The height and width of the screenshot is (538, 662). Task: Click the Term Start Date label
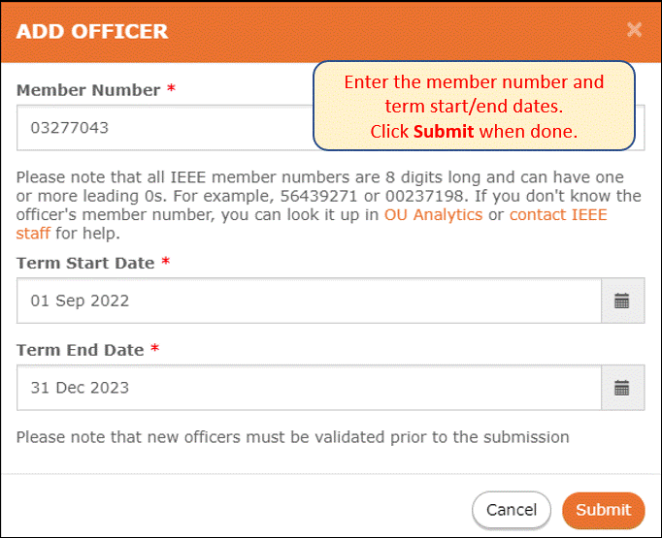(x=85, y=263)
